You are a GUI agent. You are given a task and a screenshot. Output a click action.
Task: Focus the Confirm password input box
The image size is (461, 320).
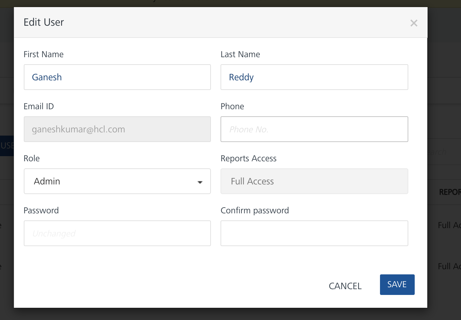pos(314,233)
